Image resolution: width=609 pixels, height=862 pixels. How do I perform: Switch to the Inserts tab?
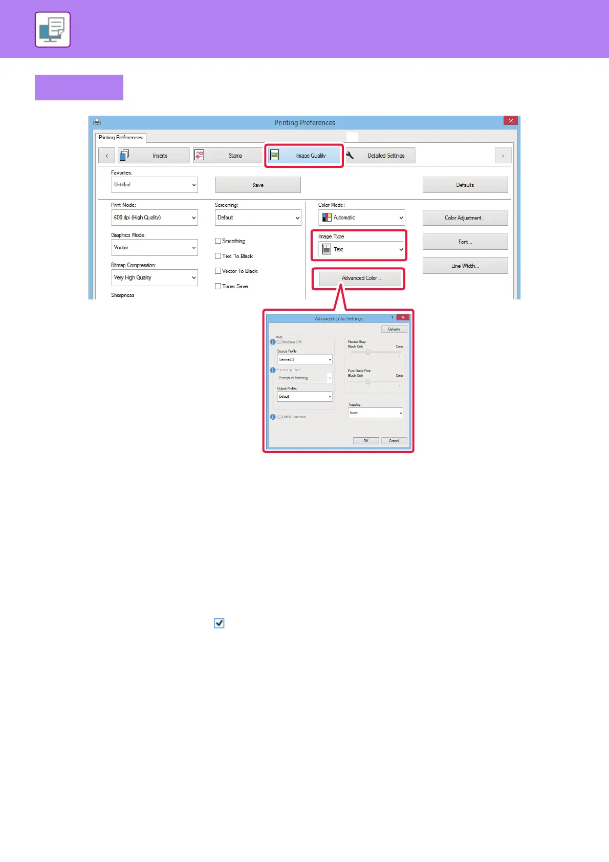154,156
